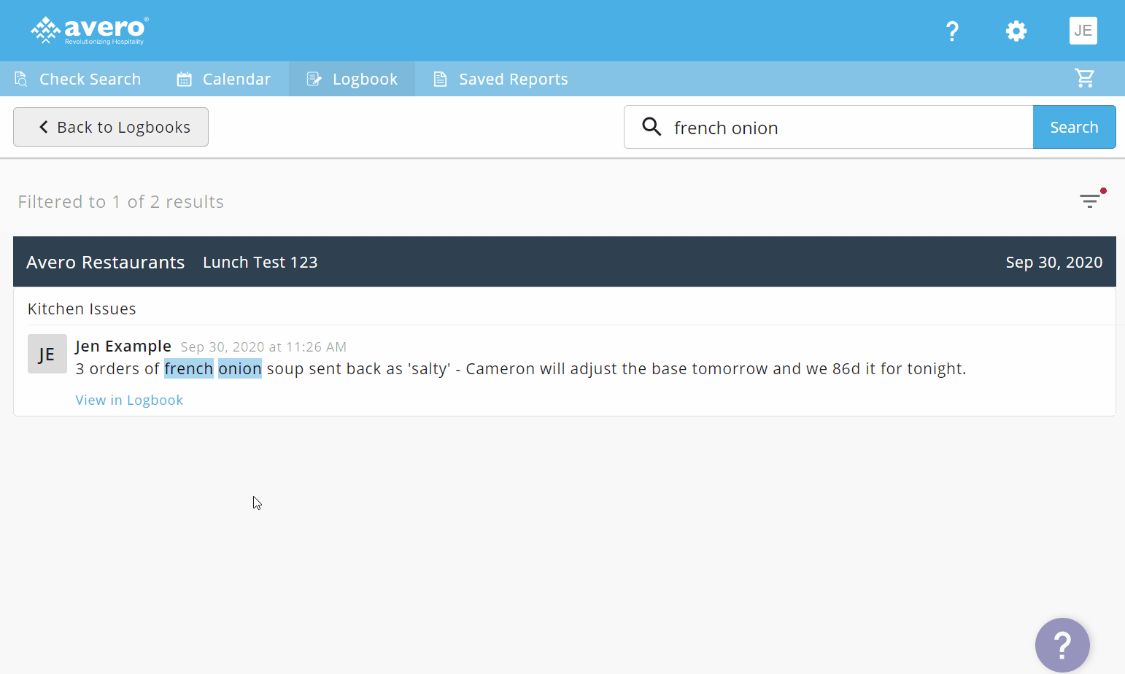Go to the Calendar tab
This screenshot has width=1125, height=674.
coord(236,79)
